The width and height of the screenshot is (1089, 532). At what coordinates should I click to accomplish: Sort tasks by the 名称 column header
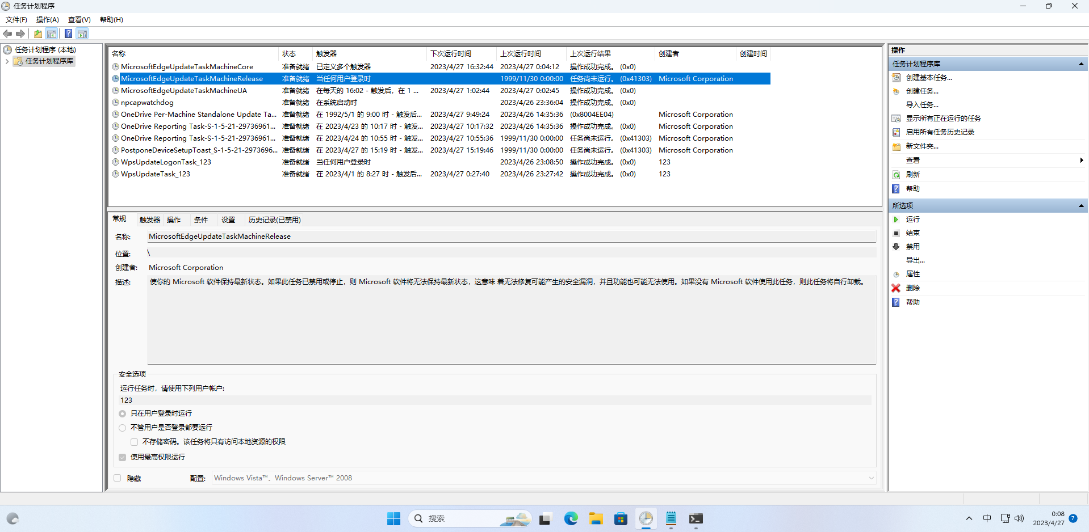[194, 54]
